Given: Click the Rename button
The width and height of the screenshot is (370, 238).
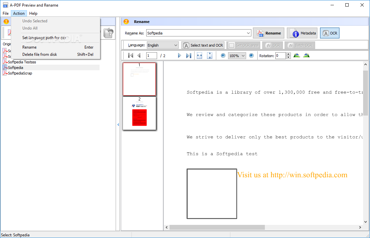Looking at the screenshot, I should 268,33.
